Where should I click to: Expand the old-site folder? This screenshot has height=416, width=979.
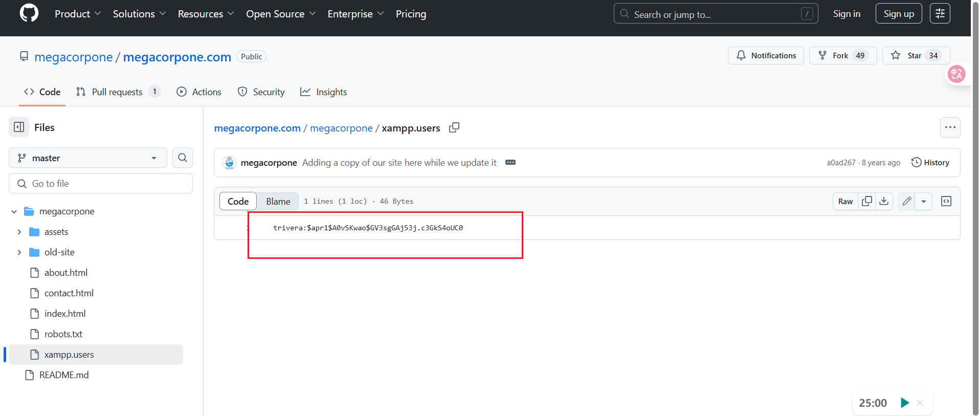pos(19,252)
